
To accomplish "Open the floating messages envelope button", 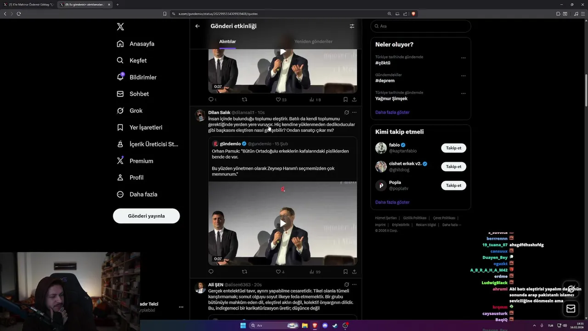I will point(571,309).
